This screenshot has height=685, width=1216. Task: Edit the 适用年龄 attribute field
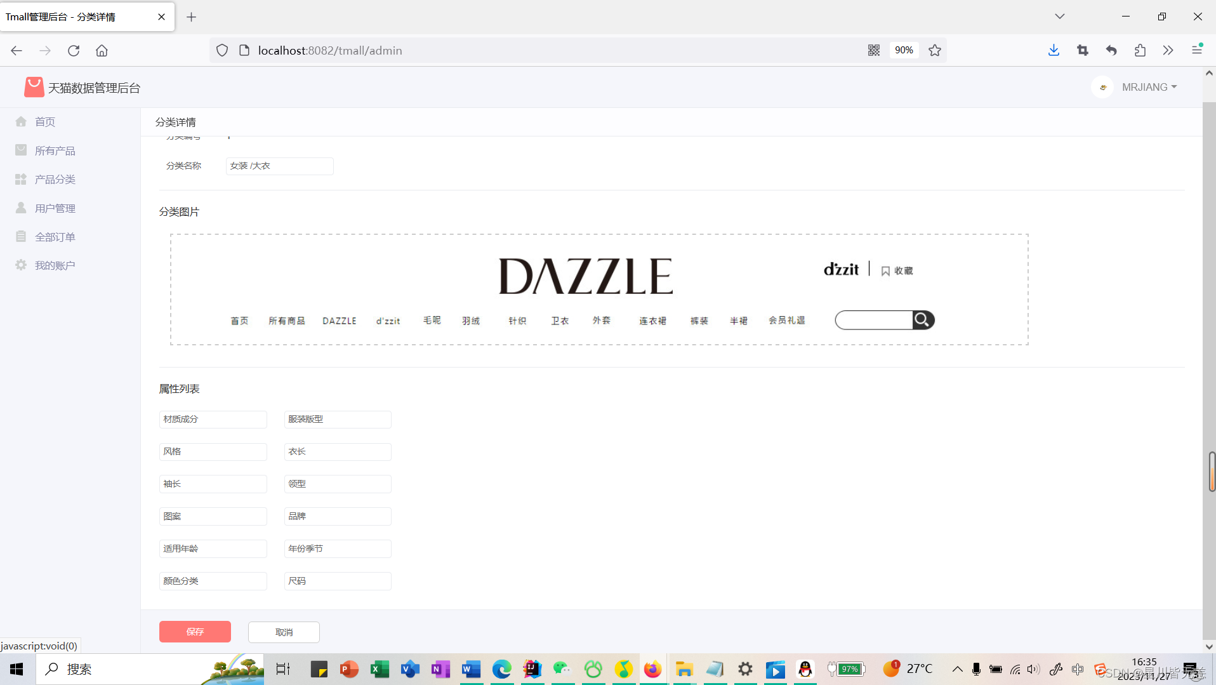click(x=213, y=549)
